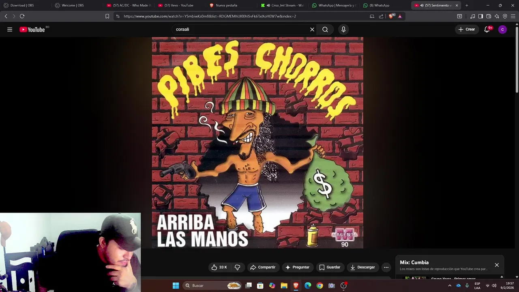
Task: Click the Compartir button
Action: tap(263, 267)
